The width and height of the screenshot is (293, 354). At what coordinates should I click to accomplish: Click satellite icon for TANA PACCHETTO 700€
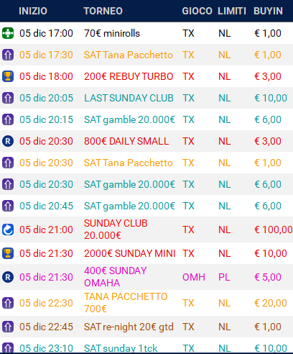click(8, 303)
